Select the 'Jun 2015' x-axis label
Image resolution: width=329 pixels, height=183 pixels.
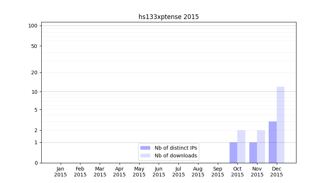(x=159, y=172)
